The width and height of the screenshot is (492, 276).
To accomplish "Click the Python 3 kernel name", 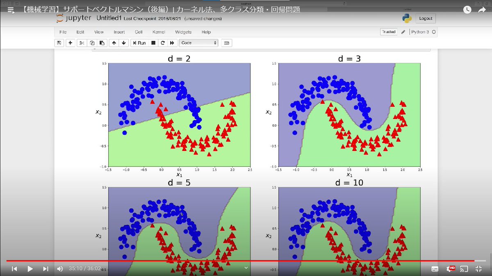I will (420, 32).
